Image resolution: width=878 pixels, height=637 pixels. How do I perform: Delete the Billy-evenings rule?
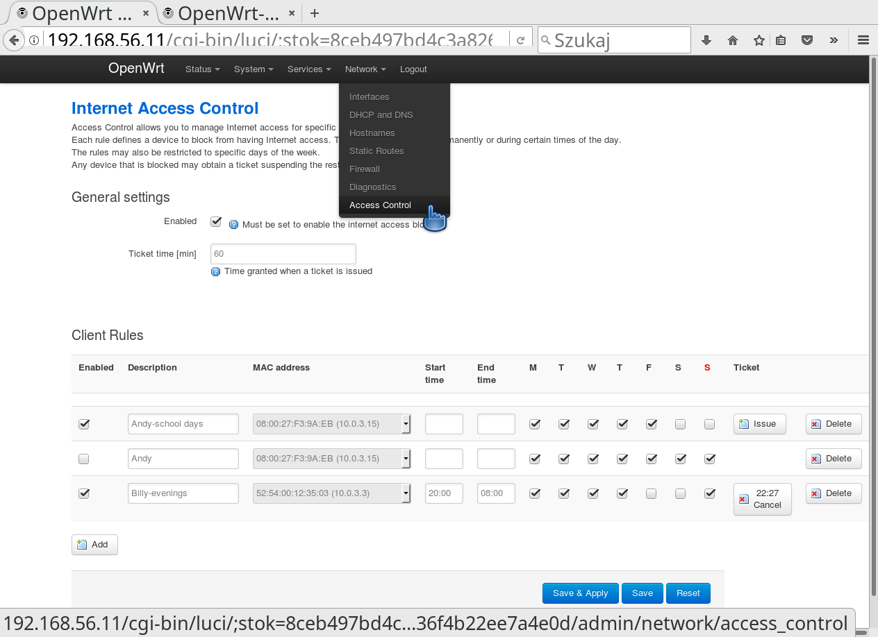[x=834, y=493]
